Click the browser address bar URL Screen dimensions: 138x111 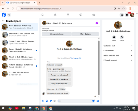coord(41,9)
